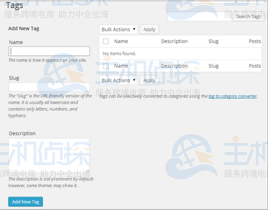Sort by Posts in the table header
The height and width of the screenshot is (210, 268).
[x=255, y=41]
